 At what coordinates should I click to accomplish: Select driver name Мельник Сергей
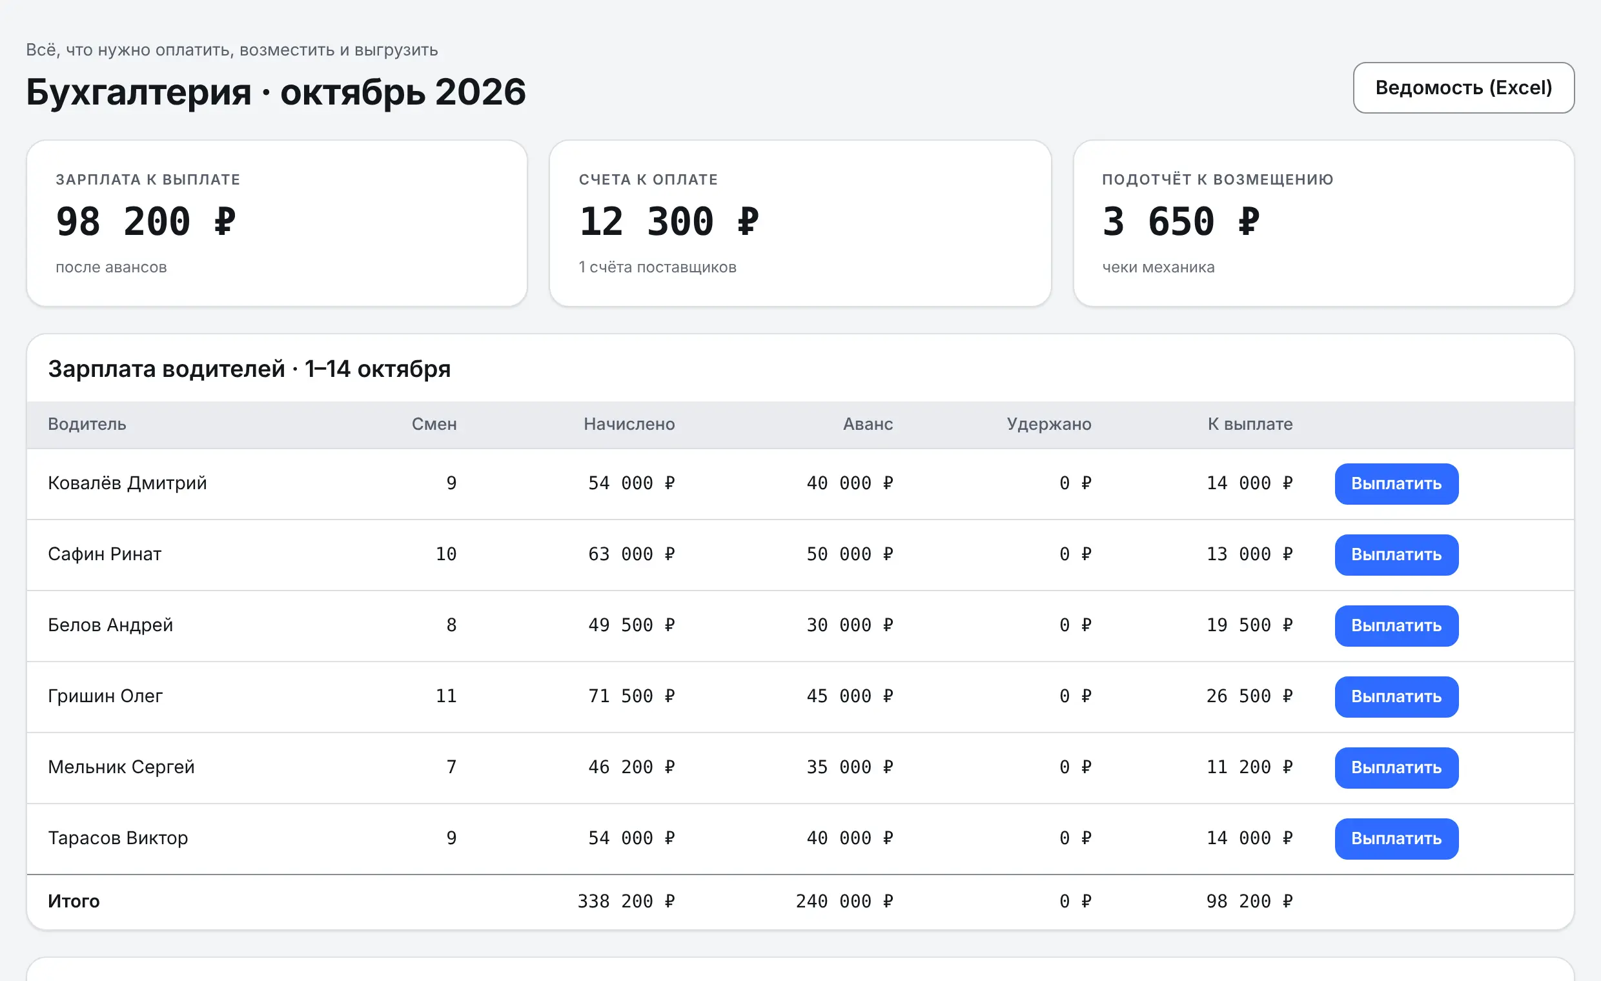pos(121,767)
